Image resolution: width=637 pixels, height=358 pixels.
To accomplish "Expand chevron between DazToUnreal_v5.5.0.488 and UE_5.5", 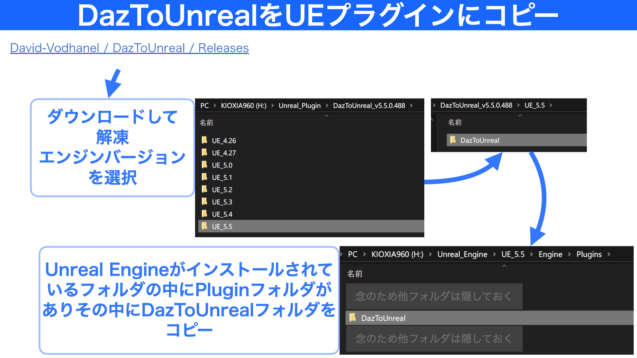I will pyautogui.click(x=518, y=105).
